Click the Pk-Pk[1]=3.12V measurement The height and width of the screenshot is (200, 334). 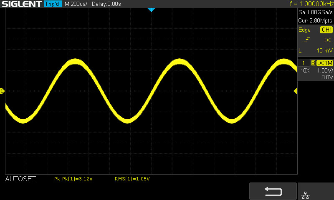coord(73,179)
